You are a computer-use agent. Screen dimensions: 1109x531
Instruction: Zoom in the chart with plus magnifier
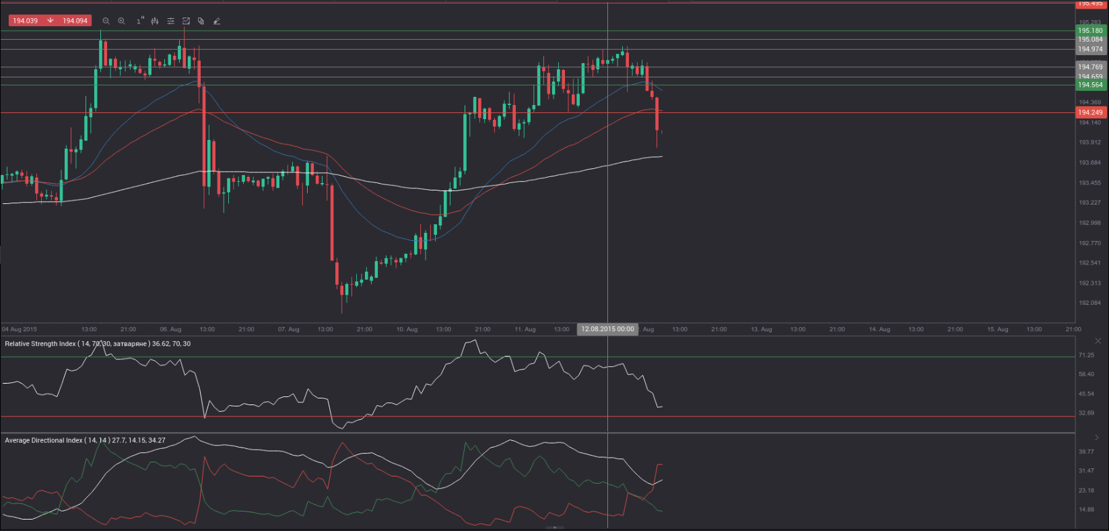tap(122, 21)
